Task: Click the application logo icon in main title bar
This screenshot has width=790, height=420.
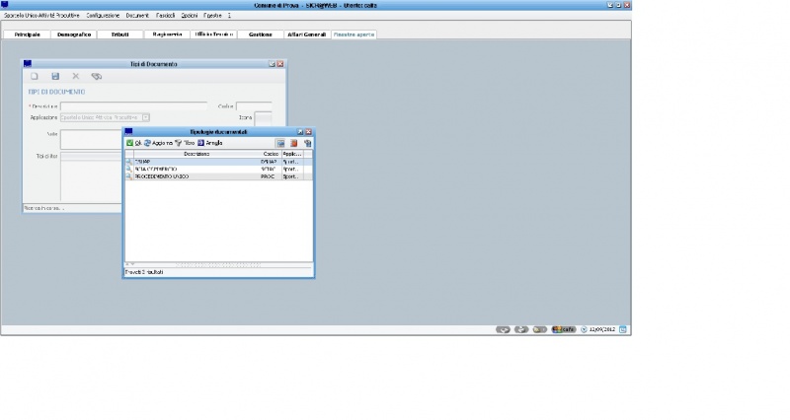Action: [5, 5]
